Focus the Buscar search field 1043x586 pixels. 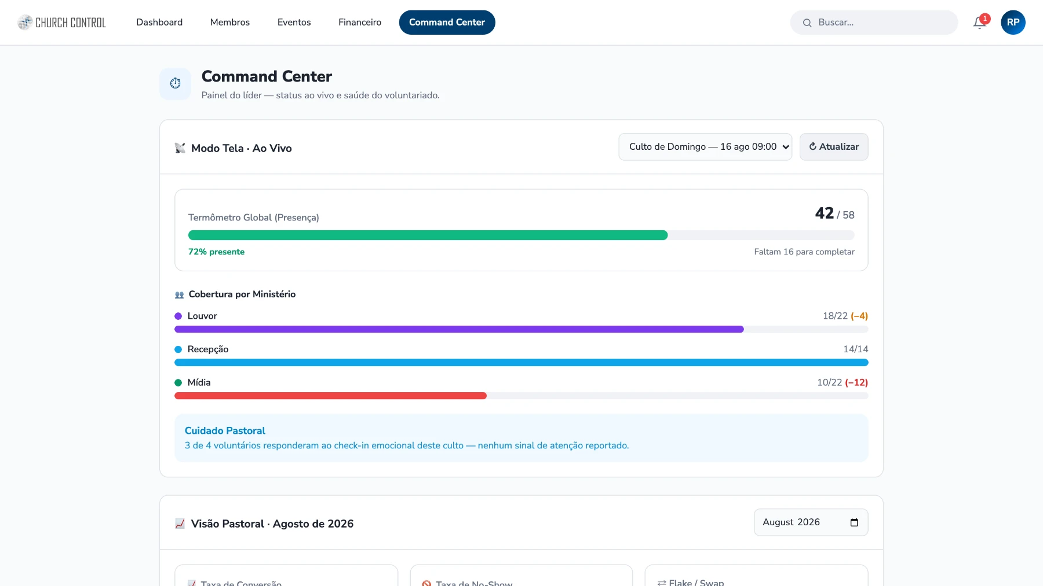874,23
